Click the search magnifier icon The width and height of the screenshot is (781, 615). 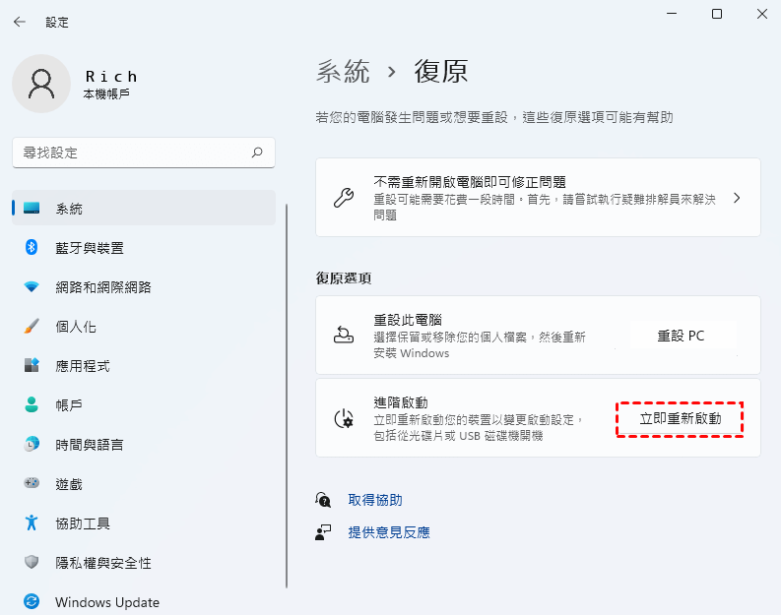click(x=257, y=153)
